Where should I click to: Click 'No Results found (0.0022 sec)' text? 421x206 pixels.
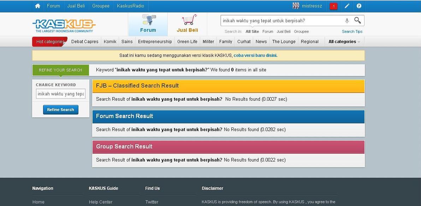coord(255,160)
